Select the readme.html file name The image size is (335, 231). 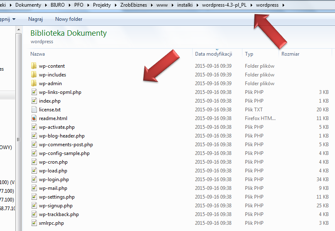[x=53, y=118]
